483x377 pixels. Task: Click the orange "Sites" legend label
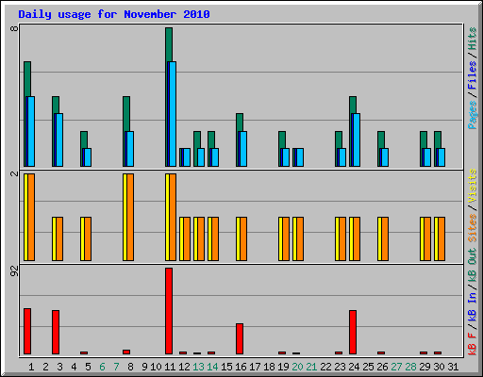tap(472, 228)
